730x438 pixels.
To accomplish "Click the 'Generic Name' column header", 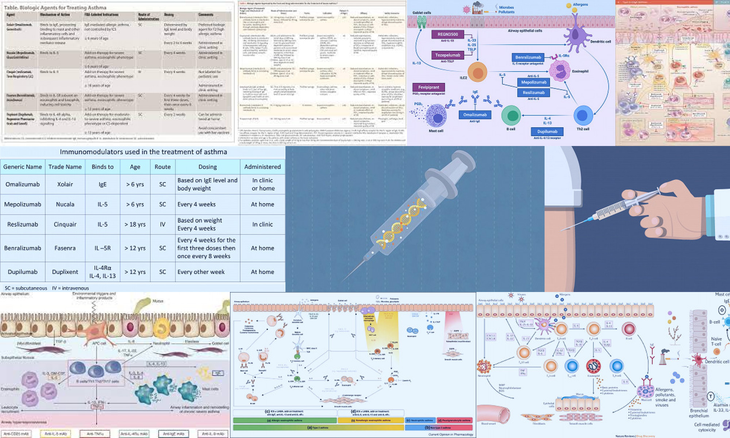I will pos(23,167).
